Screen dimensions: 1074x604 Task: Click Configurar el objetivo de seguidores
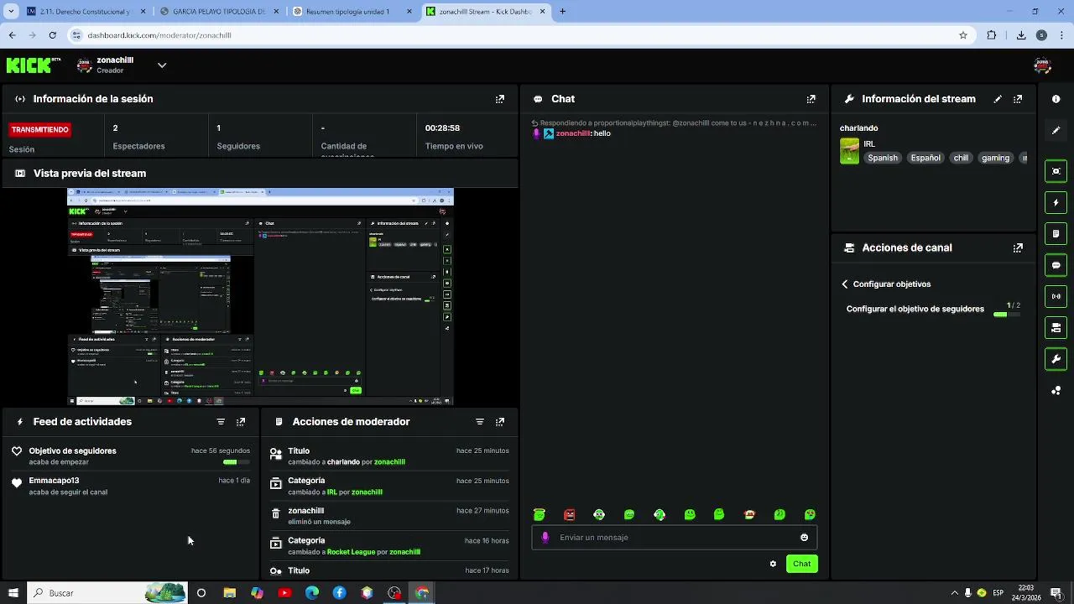coord(915,309)
